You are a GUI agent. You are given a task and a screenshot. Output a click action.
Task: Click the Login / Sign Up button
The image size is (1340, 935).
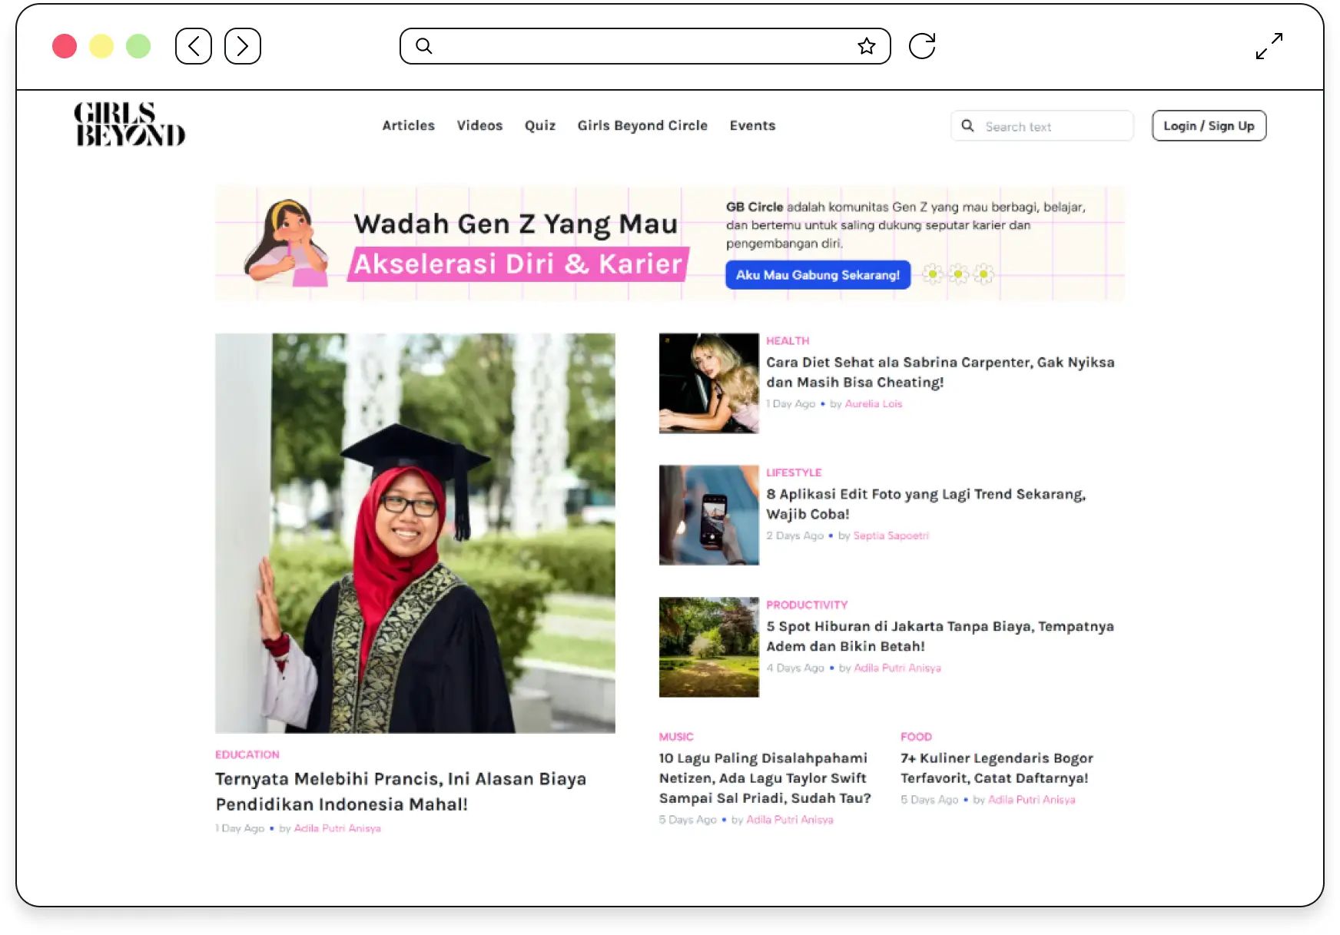pyautogui.click(x=1209, y=126)
